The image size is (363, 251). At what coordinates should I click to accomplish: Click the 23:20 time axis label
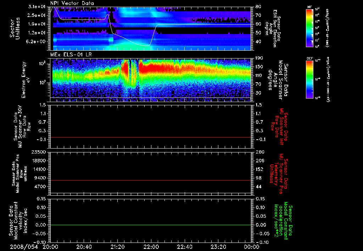click(x=218, y=247)
